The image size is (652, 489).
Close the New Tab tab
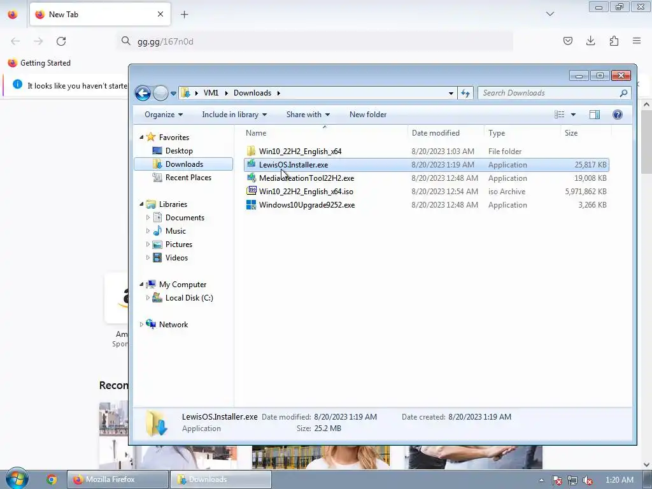pyautogui.click(x=160, y=14)
